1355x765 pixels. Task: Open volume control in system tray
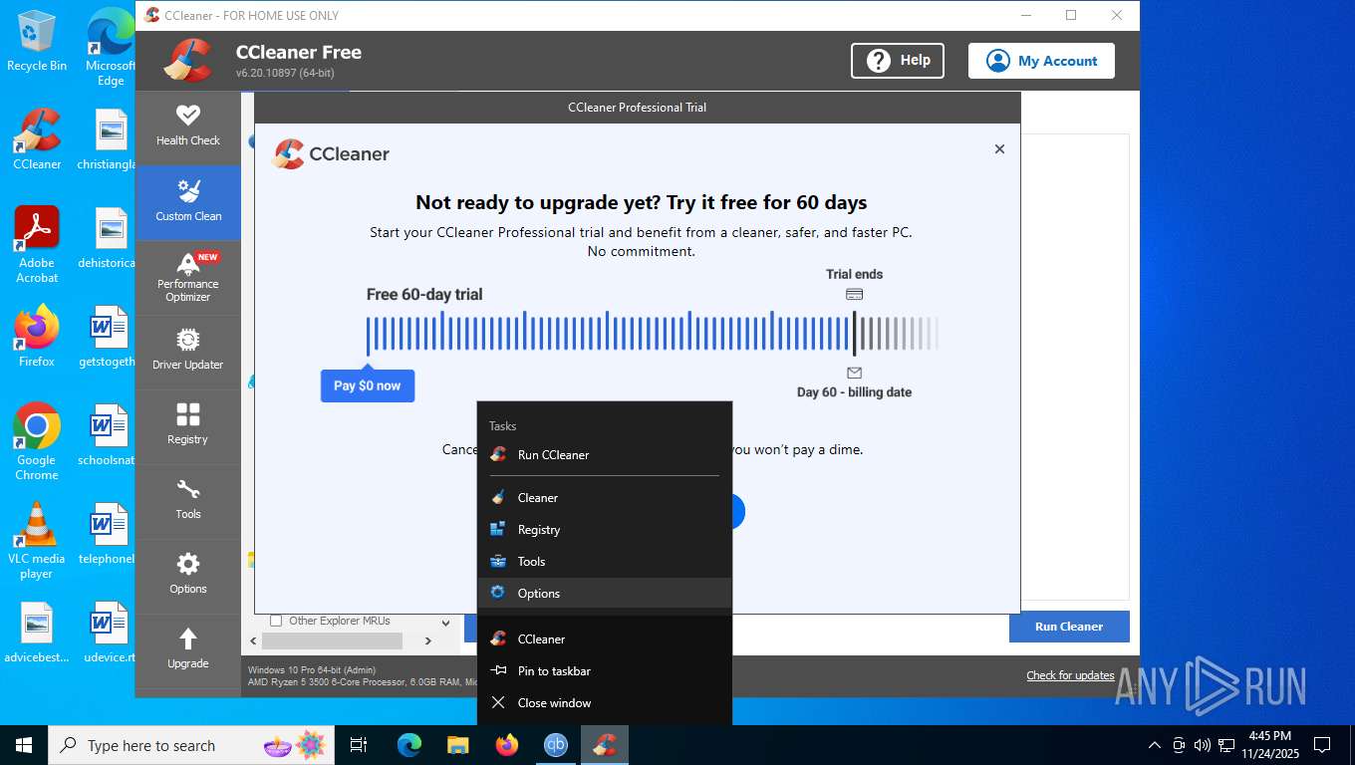click(1203, 745)
